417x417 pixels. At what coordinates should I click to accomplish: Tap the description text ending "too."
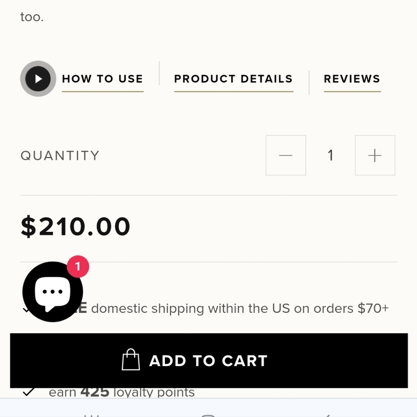(x=32, y=17)
